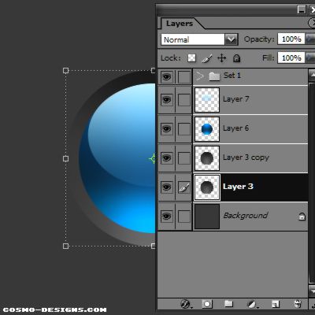Viewport: 315px width, 315px height.
Task: Select the Layer 3 copy layer
Action: tap(250, 158)
